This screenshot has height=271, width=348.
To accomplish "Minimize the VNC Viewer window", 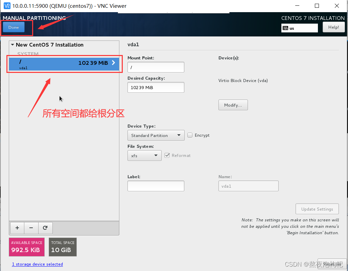I will tap(297, 6).
